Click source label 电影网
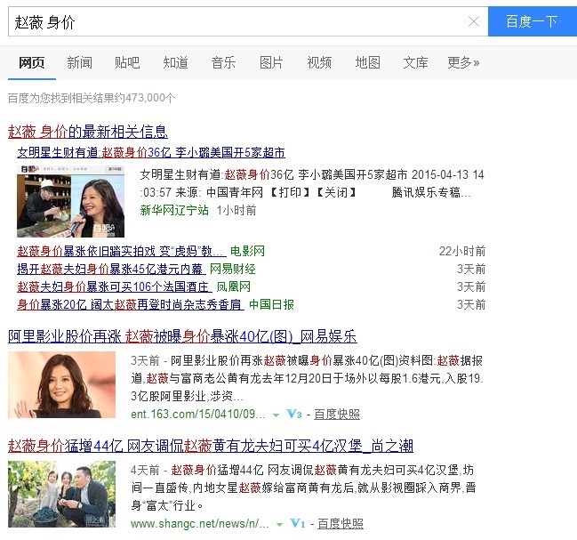Image resolution: width=577 pixels, height=540 pixels. click(247, 251)
